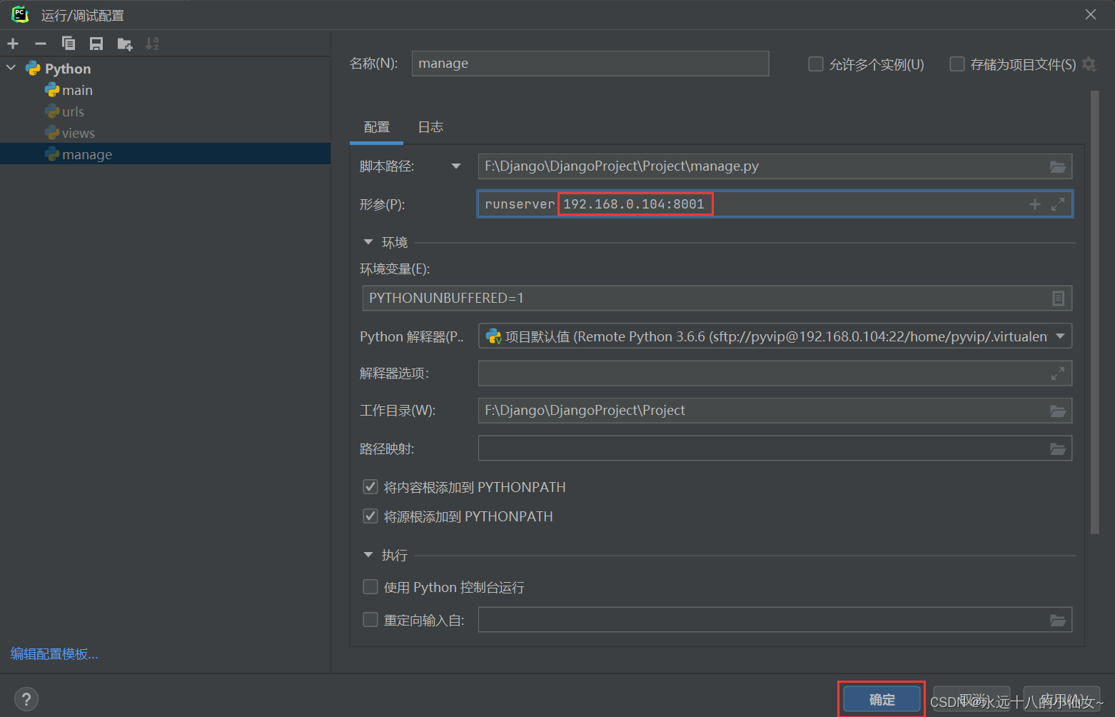Switch to the configuration tab
The width and height of the screenshot is (1115, 717).
(x=377, y=127)
